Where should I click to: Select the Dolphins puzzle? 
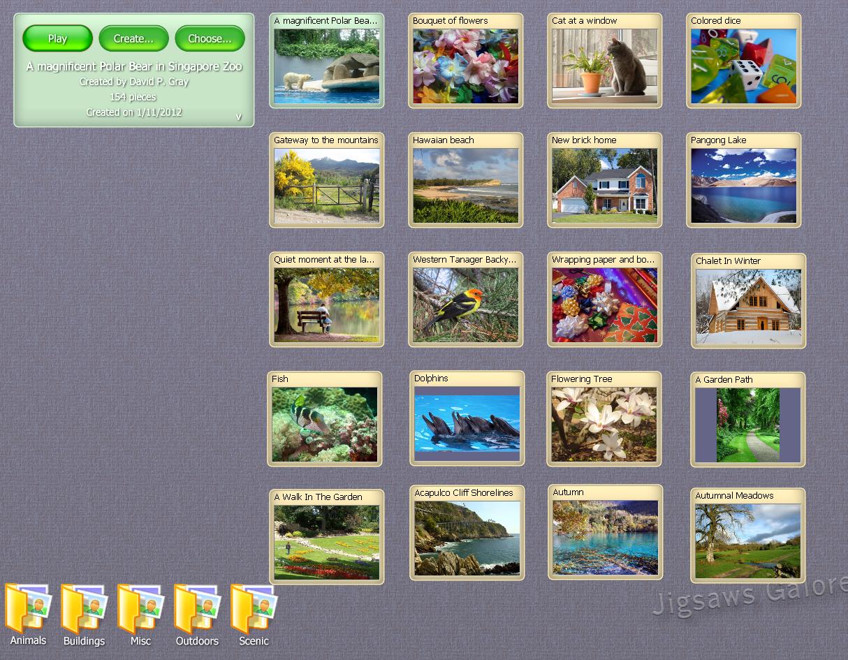467,419
